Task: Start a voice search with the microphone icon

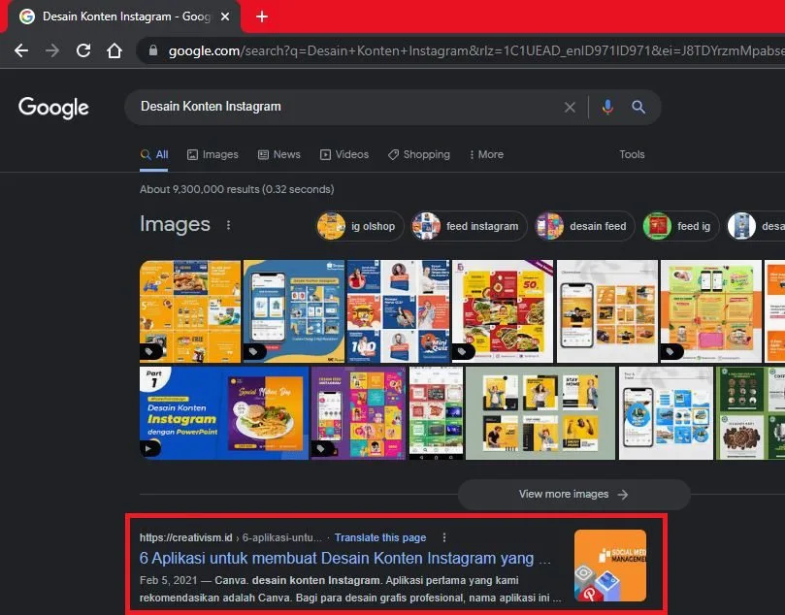Action: [607, 107]
